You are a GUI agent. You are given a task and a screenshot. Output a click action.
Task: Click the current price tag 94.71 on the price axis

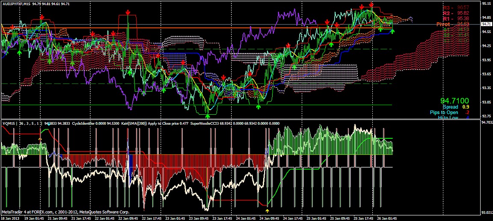pos(486,24)
